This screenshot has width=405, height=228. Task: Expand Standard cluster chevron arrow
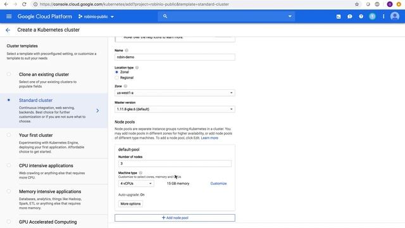tap(97, 111)
